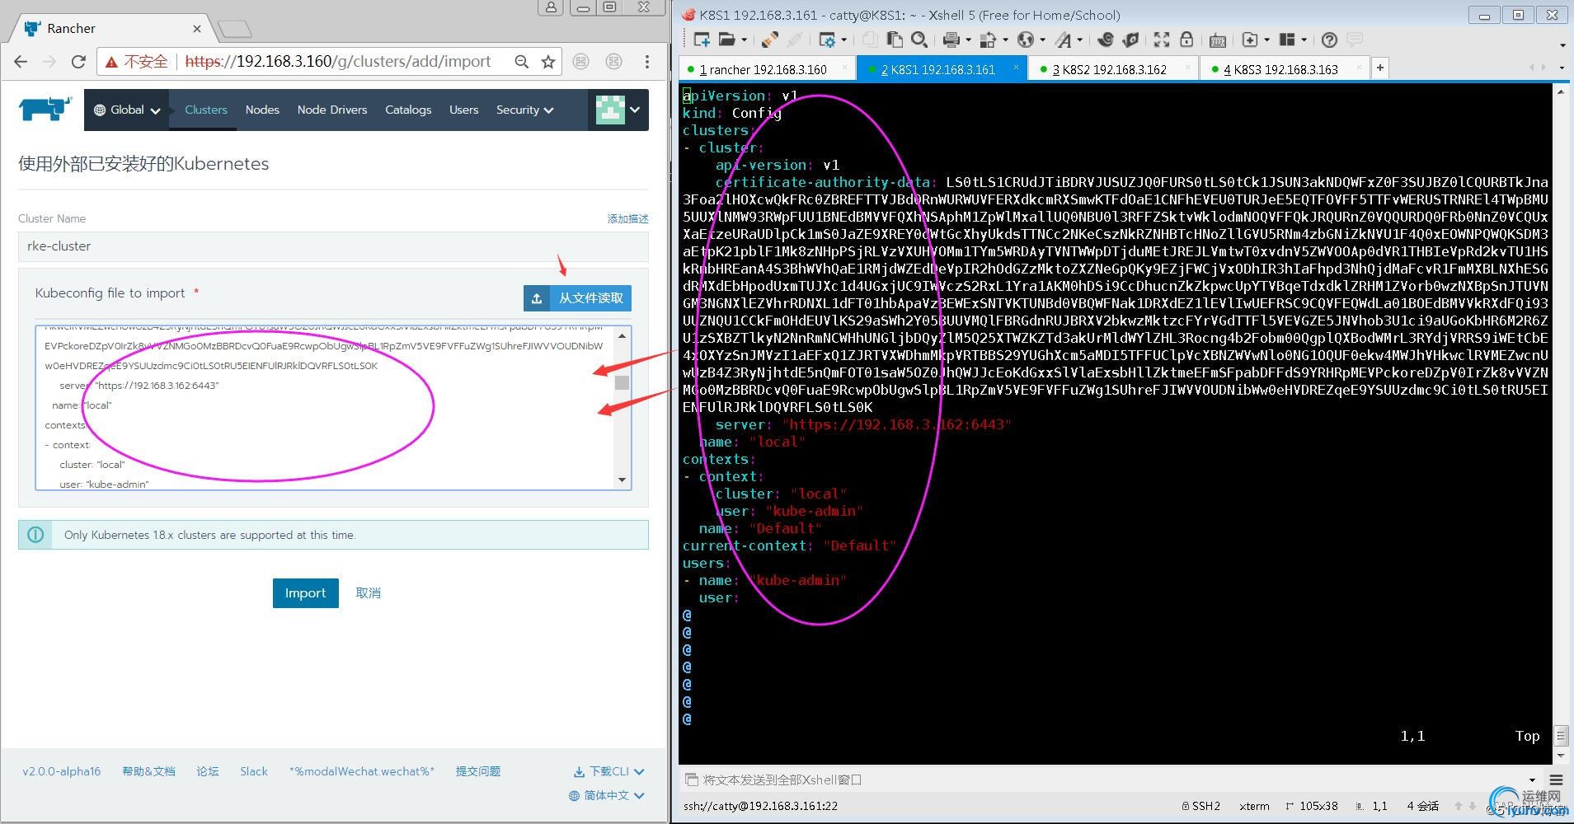This screenshot has height=824, width=1574.
Task: Click the Font 'A' icon in Xshell toolbar
Action: pos(1064,40)
